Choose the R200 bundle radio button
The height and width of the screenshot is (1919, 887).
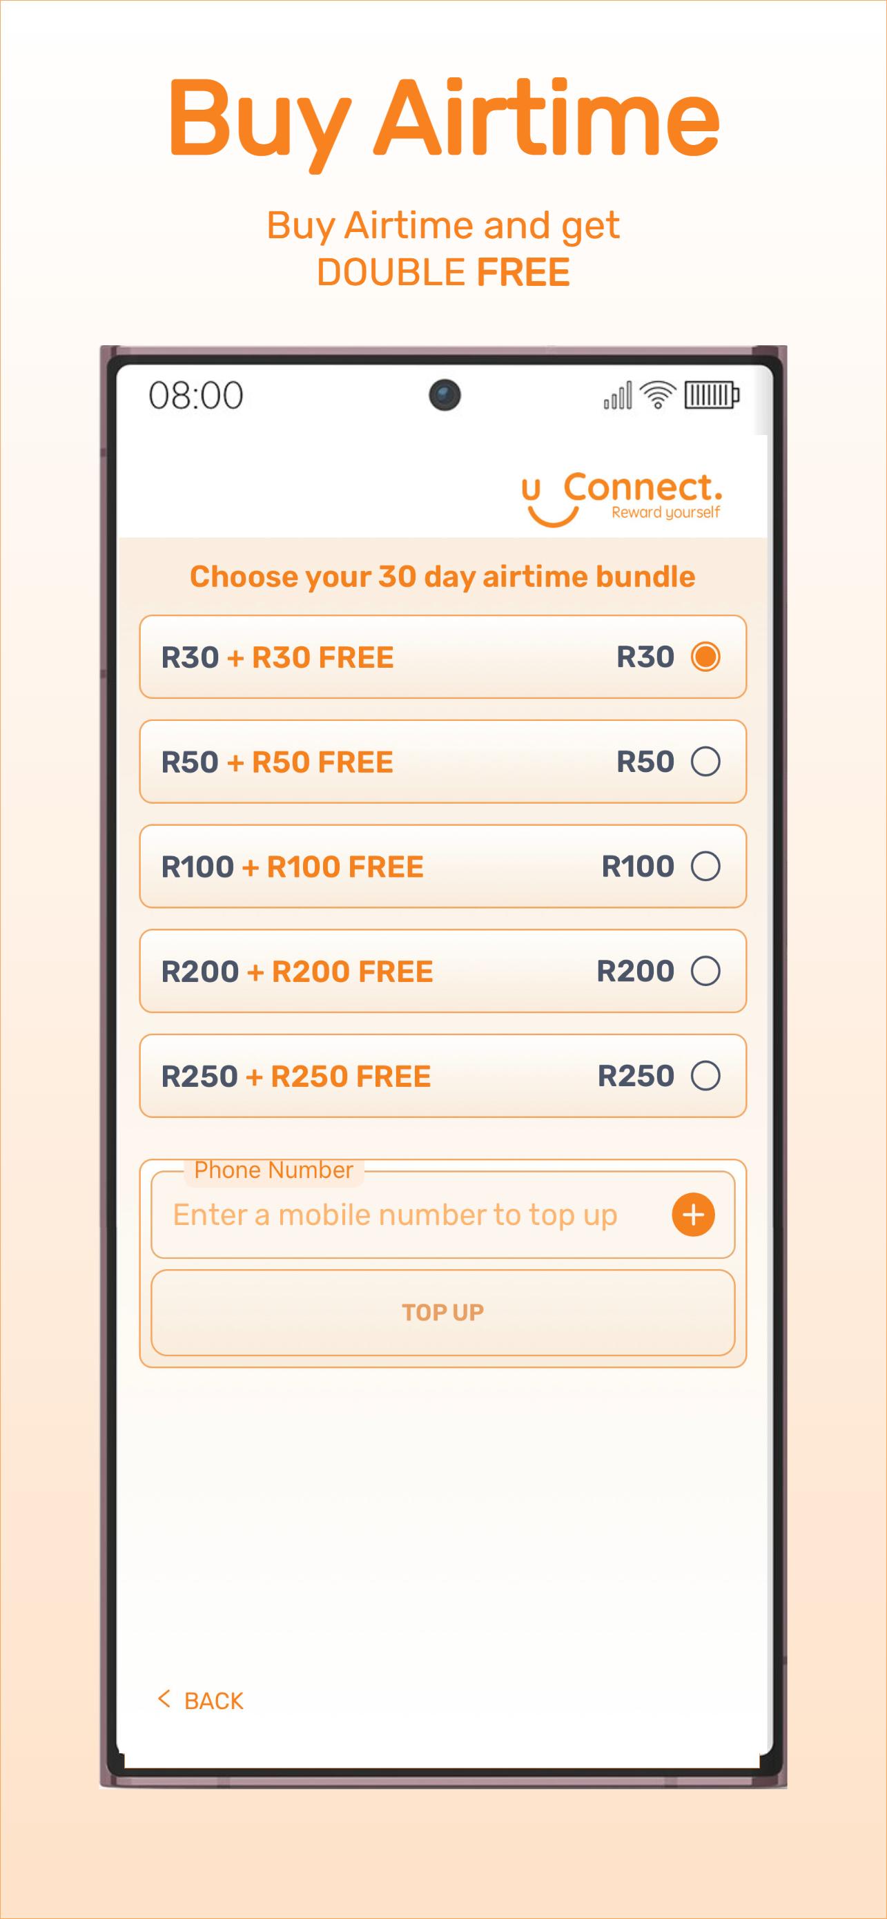705,971
